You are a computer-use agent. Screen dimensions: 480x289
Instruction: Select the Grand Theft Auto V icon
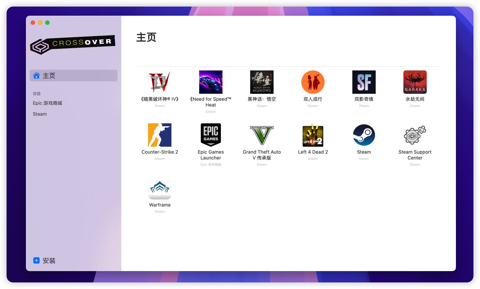(262, 135)
